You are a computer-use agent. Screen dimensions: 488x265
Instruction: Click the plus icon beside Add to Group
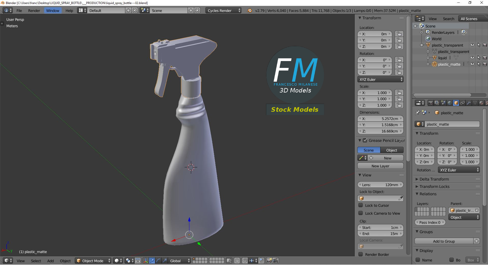(x=477, y=241)
